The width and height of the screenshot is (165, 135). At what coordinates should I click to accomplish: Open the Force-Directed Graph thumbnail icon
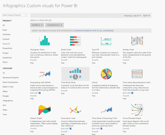[137, 110]
